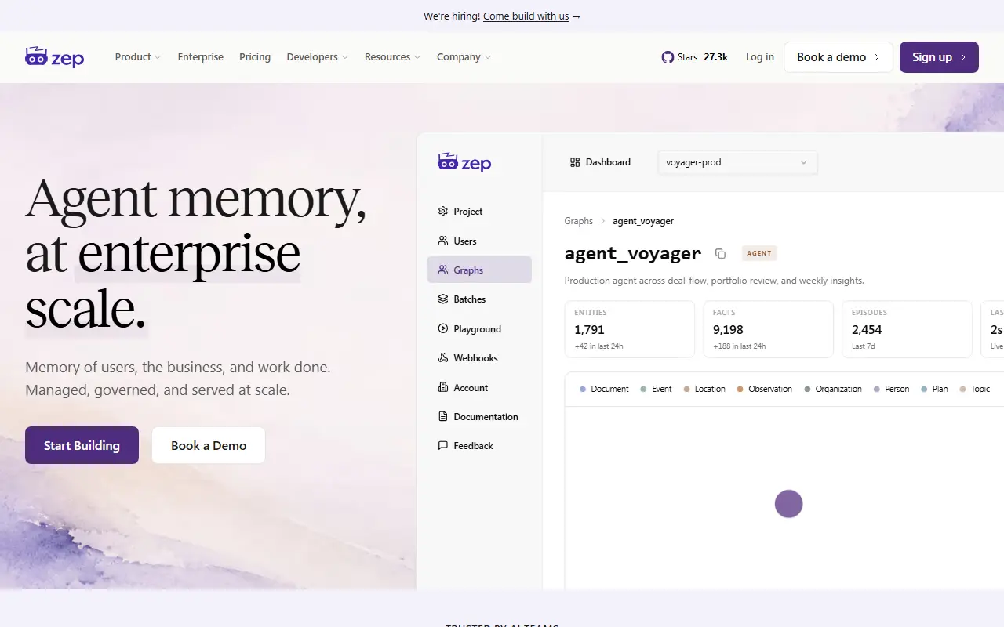Viewport: 1004px width, 627px height.
Task: Copy the agent_voyager graph name
Action: pyautogui.click(x=720, y=253)
